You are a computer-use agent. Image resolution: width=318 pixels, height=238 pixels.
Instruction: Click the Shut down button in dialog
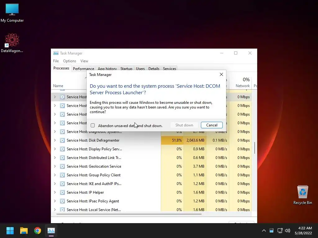click(x=184, y=125)
